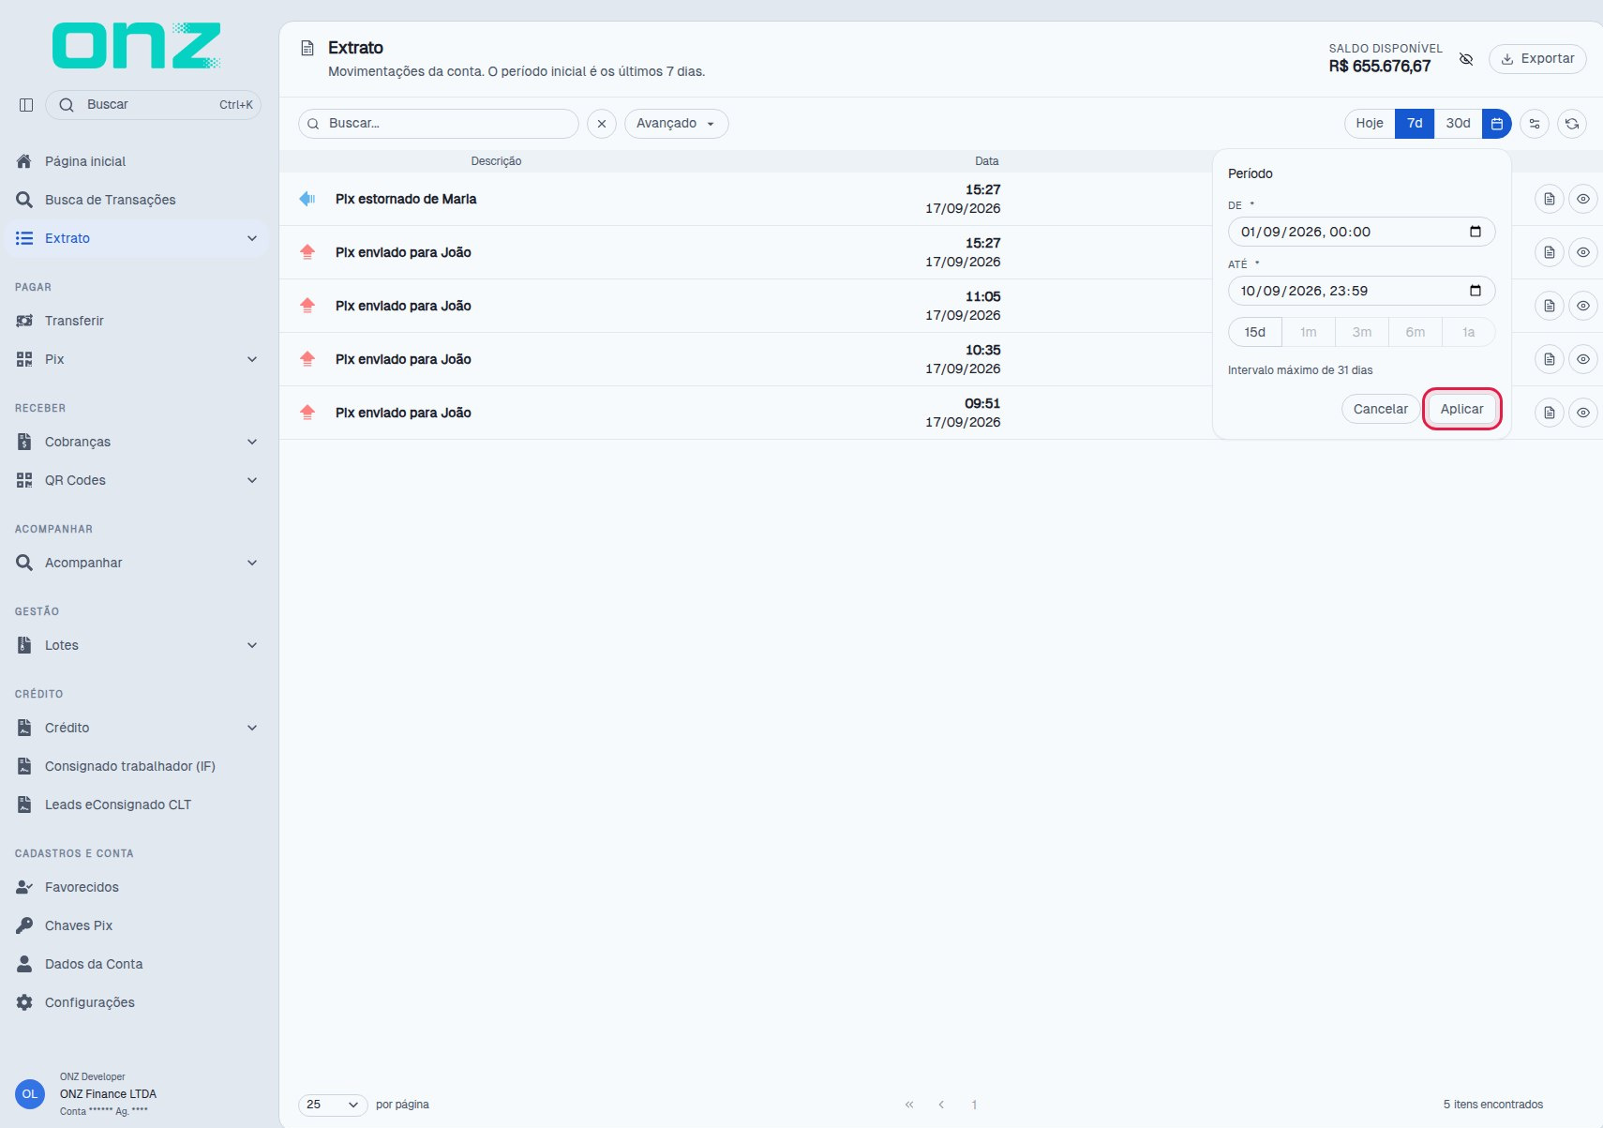
Task: Open date picker in the DE field
Action: [x=1476, y=232]
